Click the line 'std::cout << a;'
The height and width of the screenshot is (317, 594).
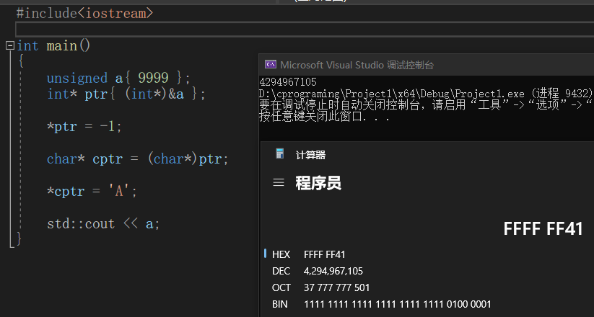click(103, 223)
